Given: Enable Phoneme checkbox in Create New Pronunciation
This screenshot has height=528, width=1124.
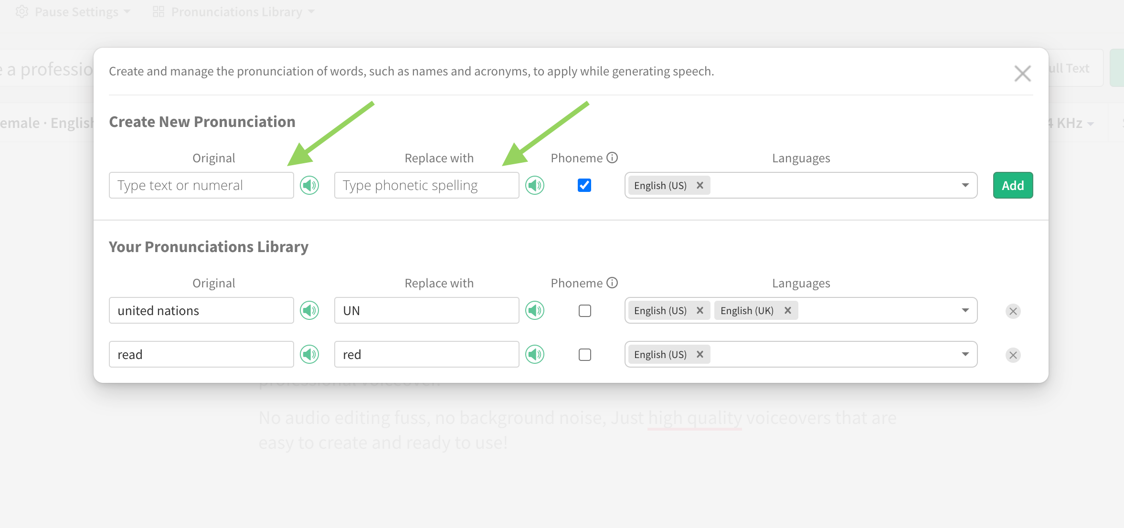Looking at the screenshot, I should pyautogui.click(x=584, y=185).
